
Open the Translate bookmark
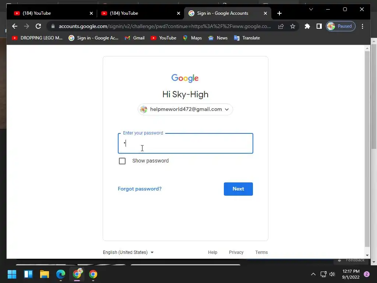[247, 38]
